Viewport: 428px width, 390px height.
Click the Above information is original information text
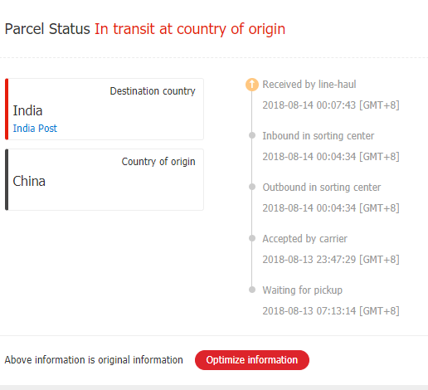94,360
